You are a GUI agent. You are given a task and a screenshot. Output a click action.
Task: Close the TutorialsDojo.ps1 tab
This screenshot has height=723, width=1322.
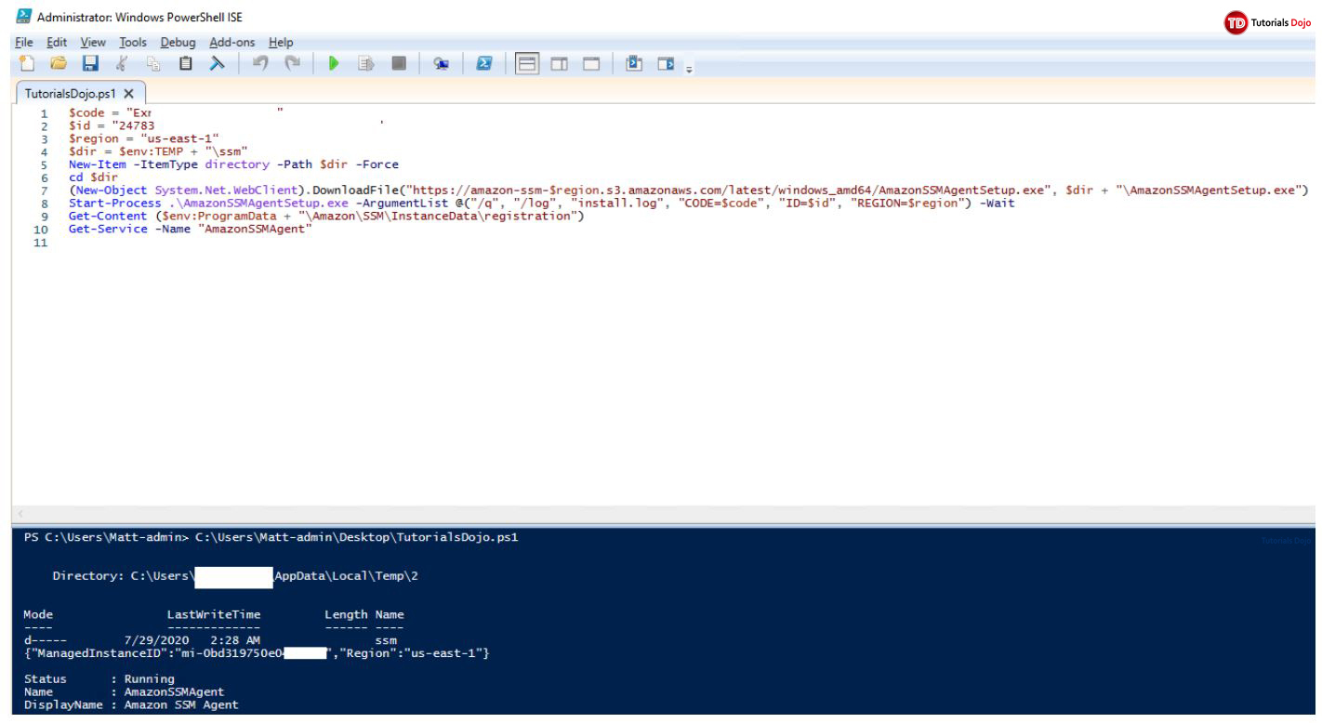[129, 94]
